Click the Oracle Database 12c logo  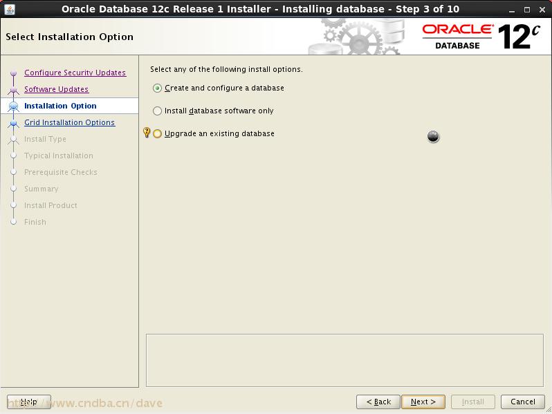point(481,37)
